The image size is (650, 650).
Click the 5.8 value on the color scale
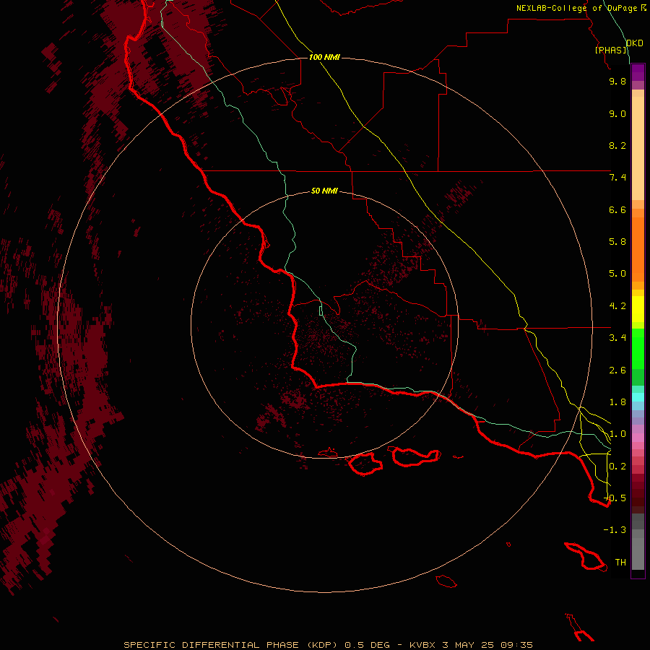coord(617,242)
